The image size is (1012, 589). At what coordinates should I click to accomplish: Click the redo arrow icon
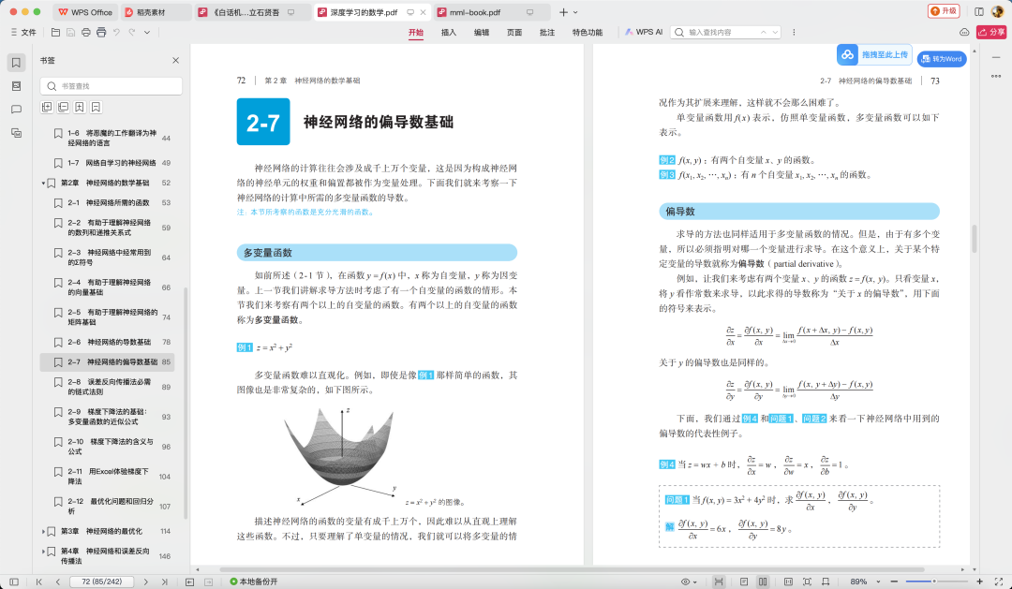(x=132, y=32)
